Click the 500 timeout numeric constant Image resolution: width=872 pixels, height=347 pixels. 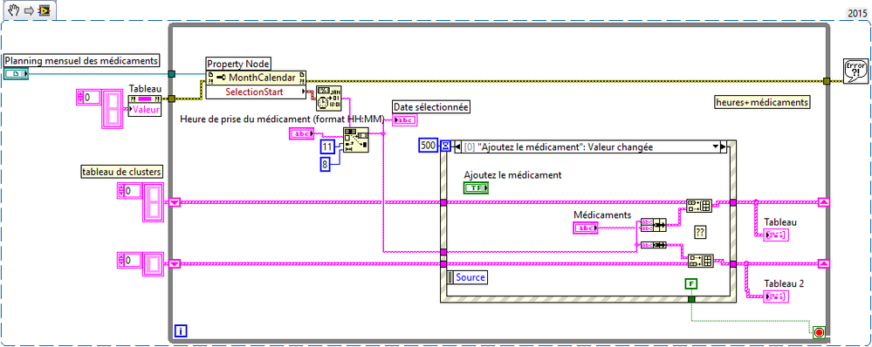[429, 146]
